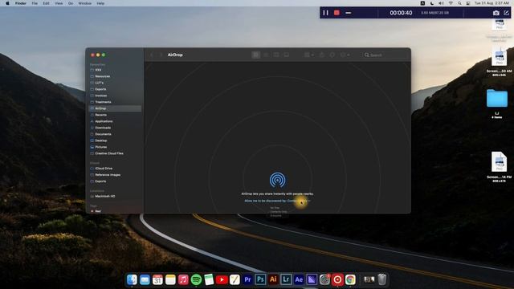Click Wi-Fi icon in menu bar
The image size is (514, 289).
pos(451,3)
